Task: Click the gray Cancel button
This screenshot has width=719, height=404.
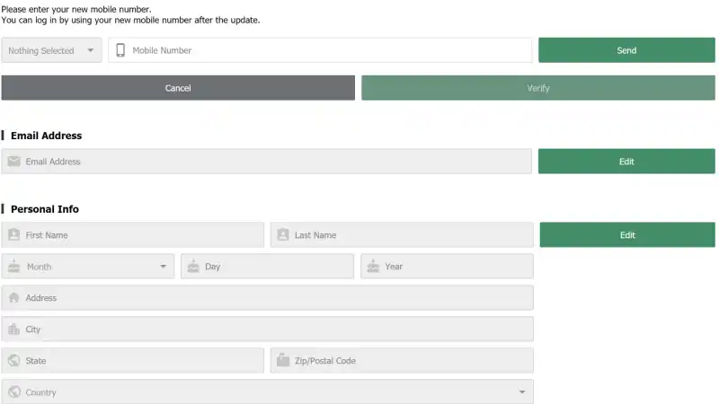Action: (178, 88)
